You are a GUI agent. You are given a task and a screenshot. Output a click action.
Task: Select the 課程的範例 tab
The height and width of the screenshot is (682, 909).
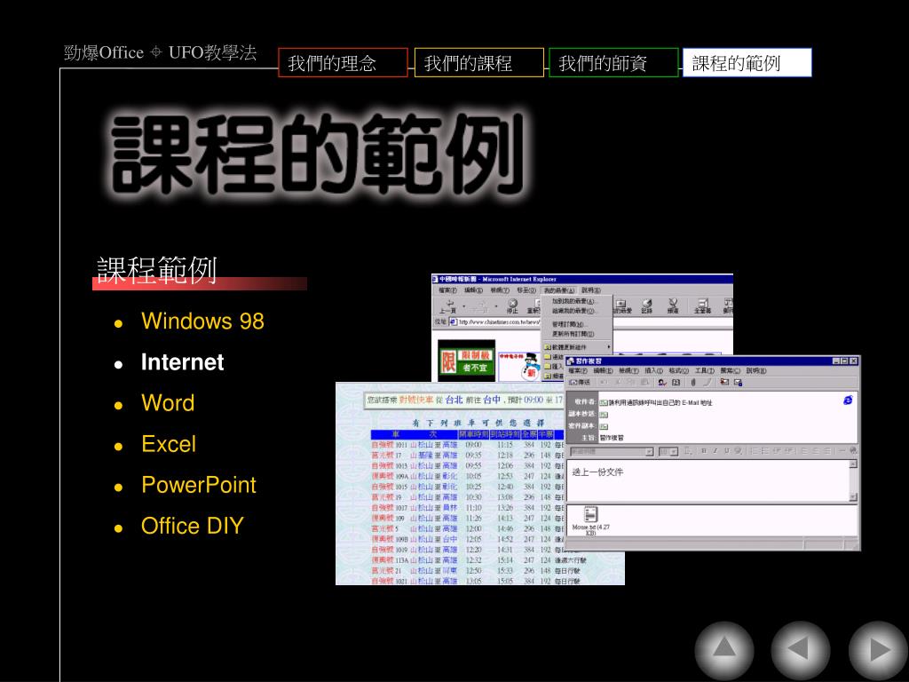tap(747, 63)
